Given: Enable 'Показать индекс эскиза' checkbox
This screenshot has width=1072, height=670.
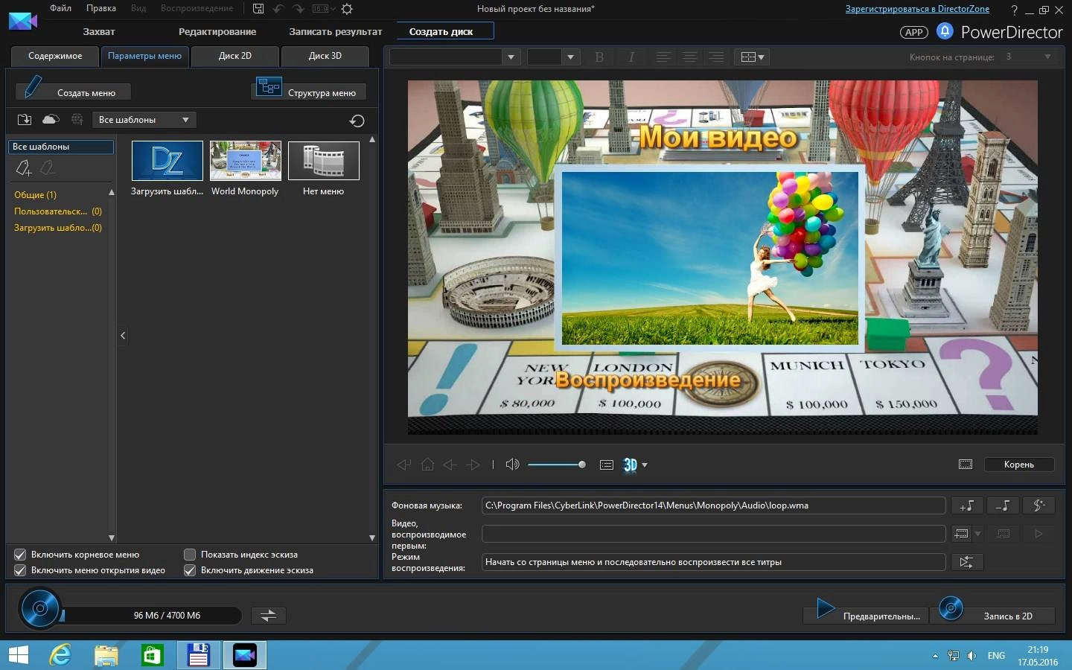Looking at the screenshot, I should point(190,555).
